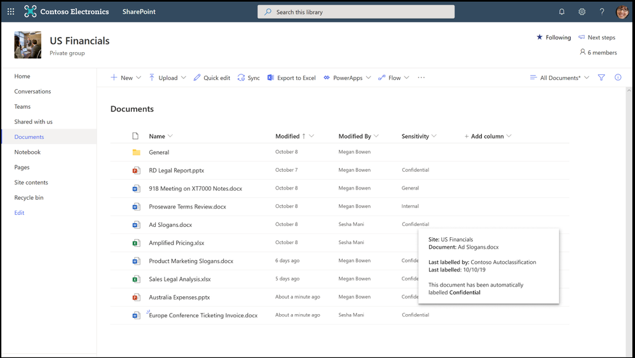Open the toolbar overflow ellipsis
This screenshot has height=358, width=635.
[x=421, y=78]
